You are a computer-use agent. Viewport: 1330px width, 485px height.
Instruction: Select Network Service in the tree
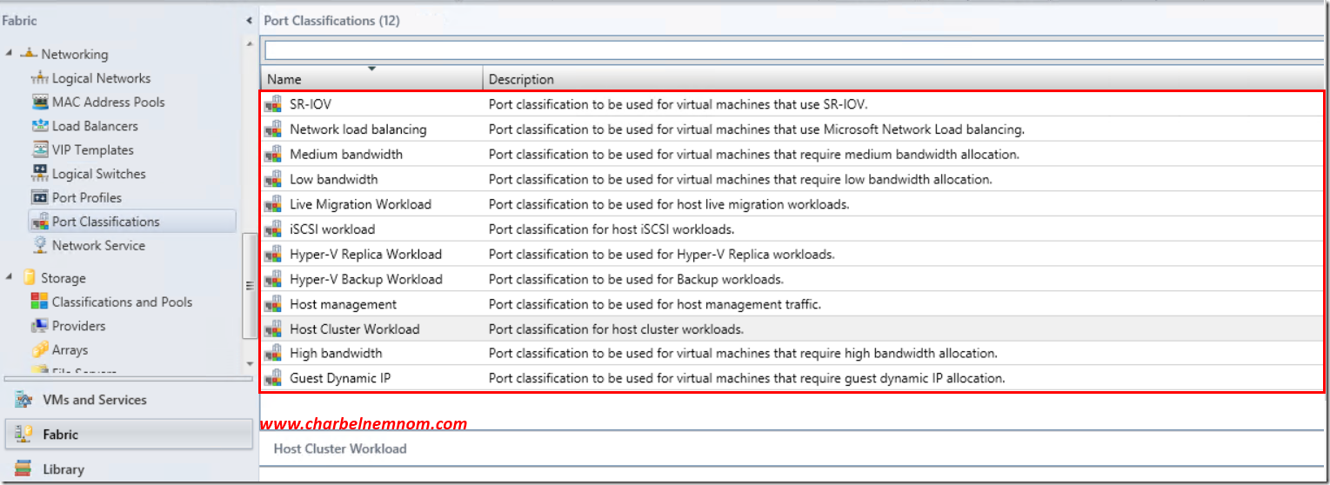tap(98, 245)
